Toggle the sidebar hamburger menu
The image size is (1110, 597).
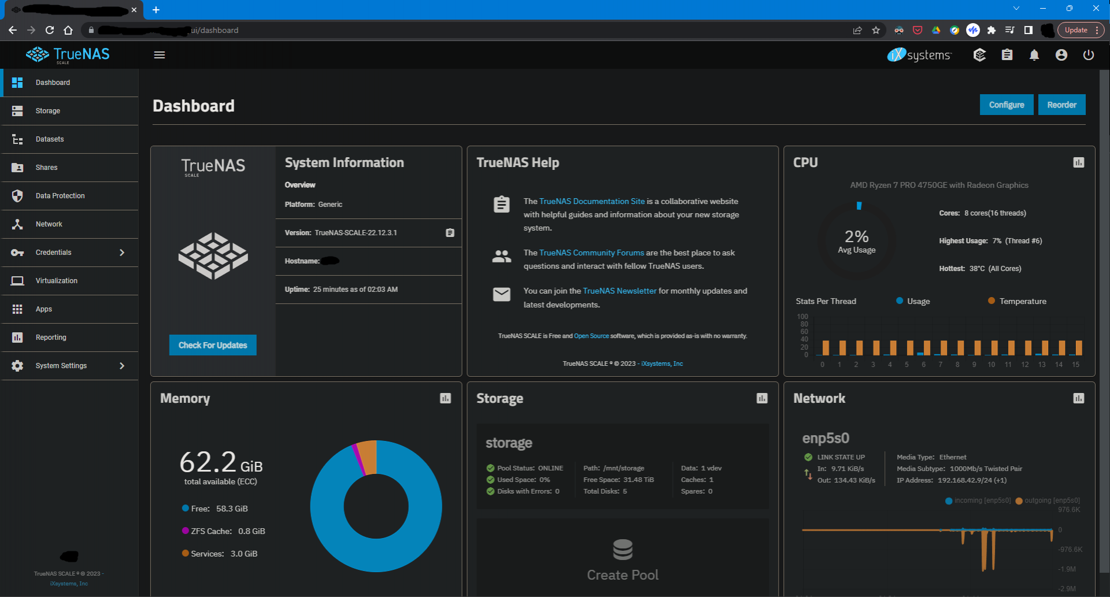[x=160, y=55]
